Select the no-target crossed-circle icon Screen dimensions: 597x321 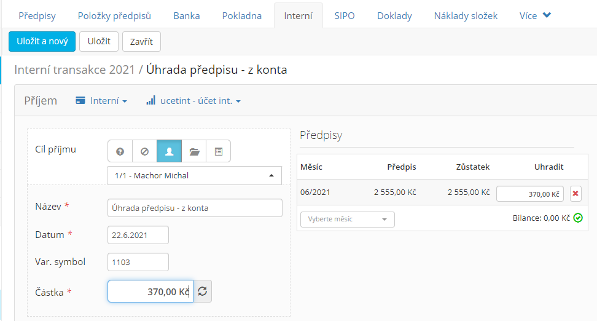[145, 151]
